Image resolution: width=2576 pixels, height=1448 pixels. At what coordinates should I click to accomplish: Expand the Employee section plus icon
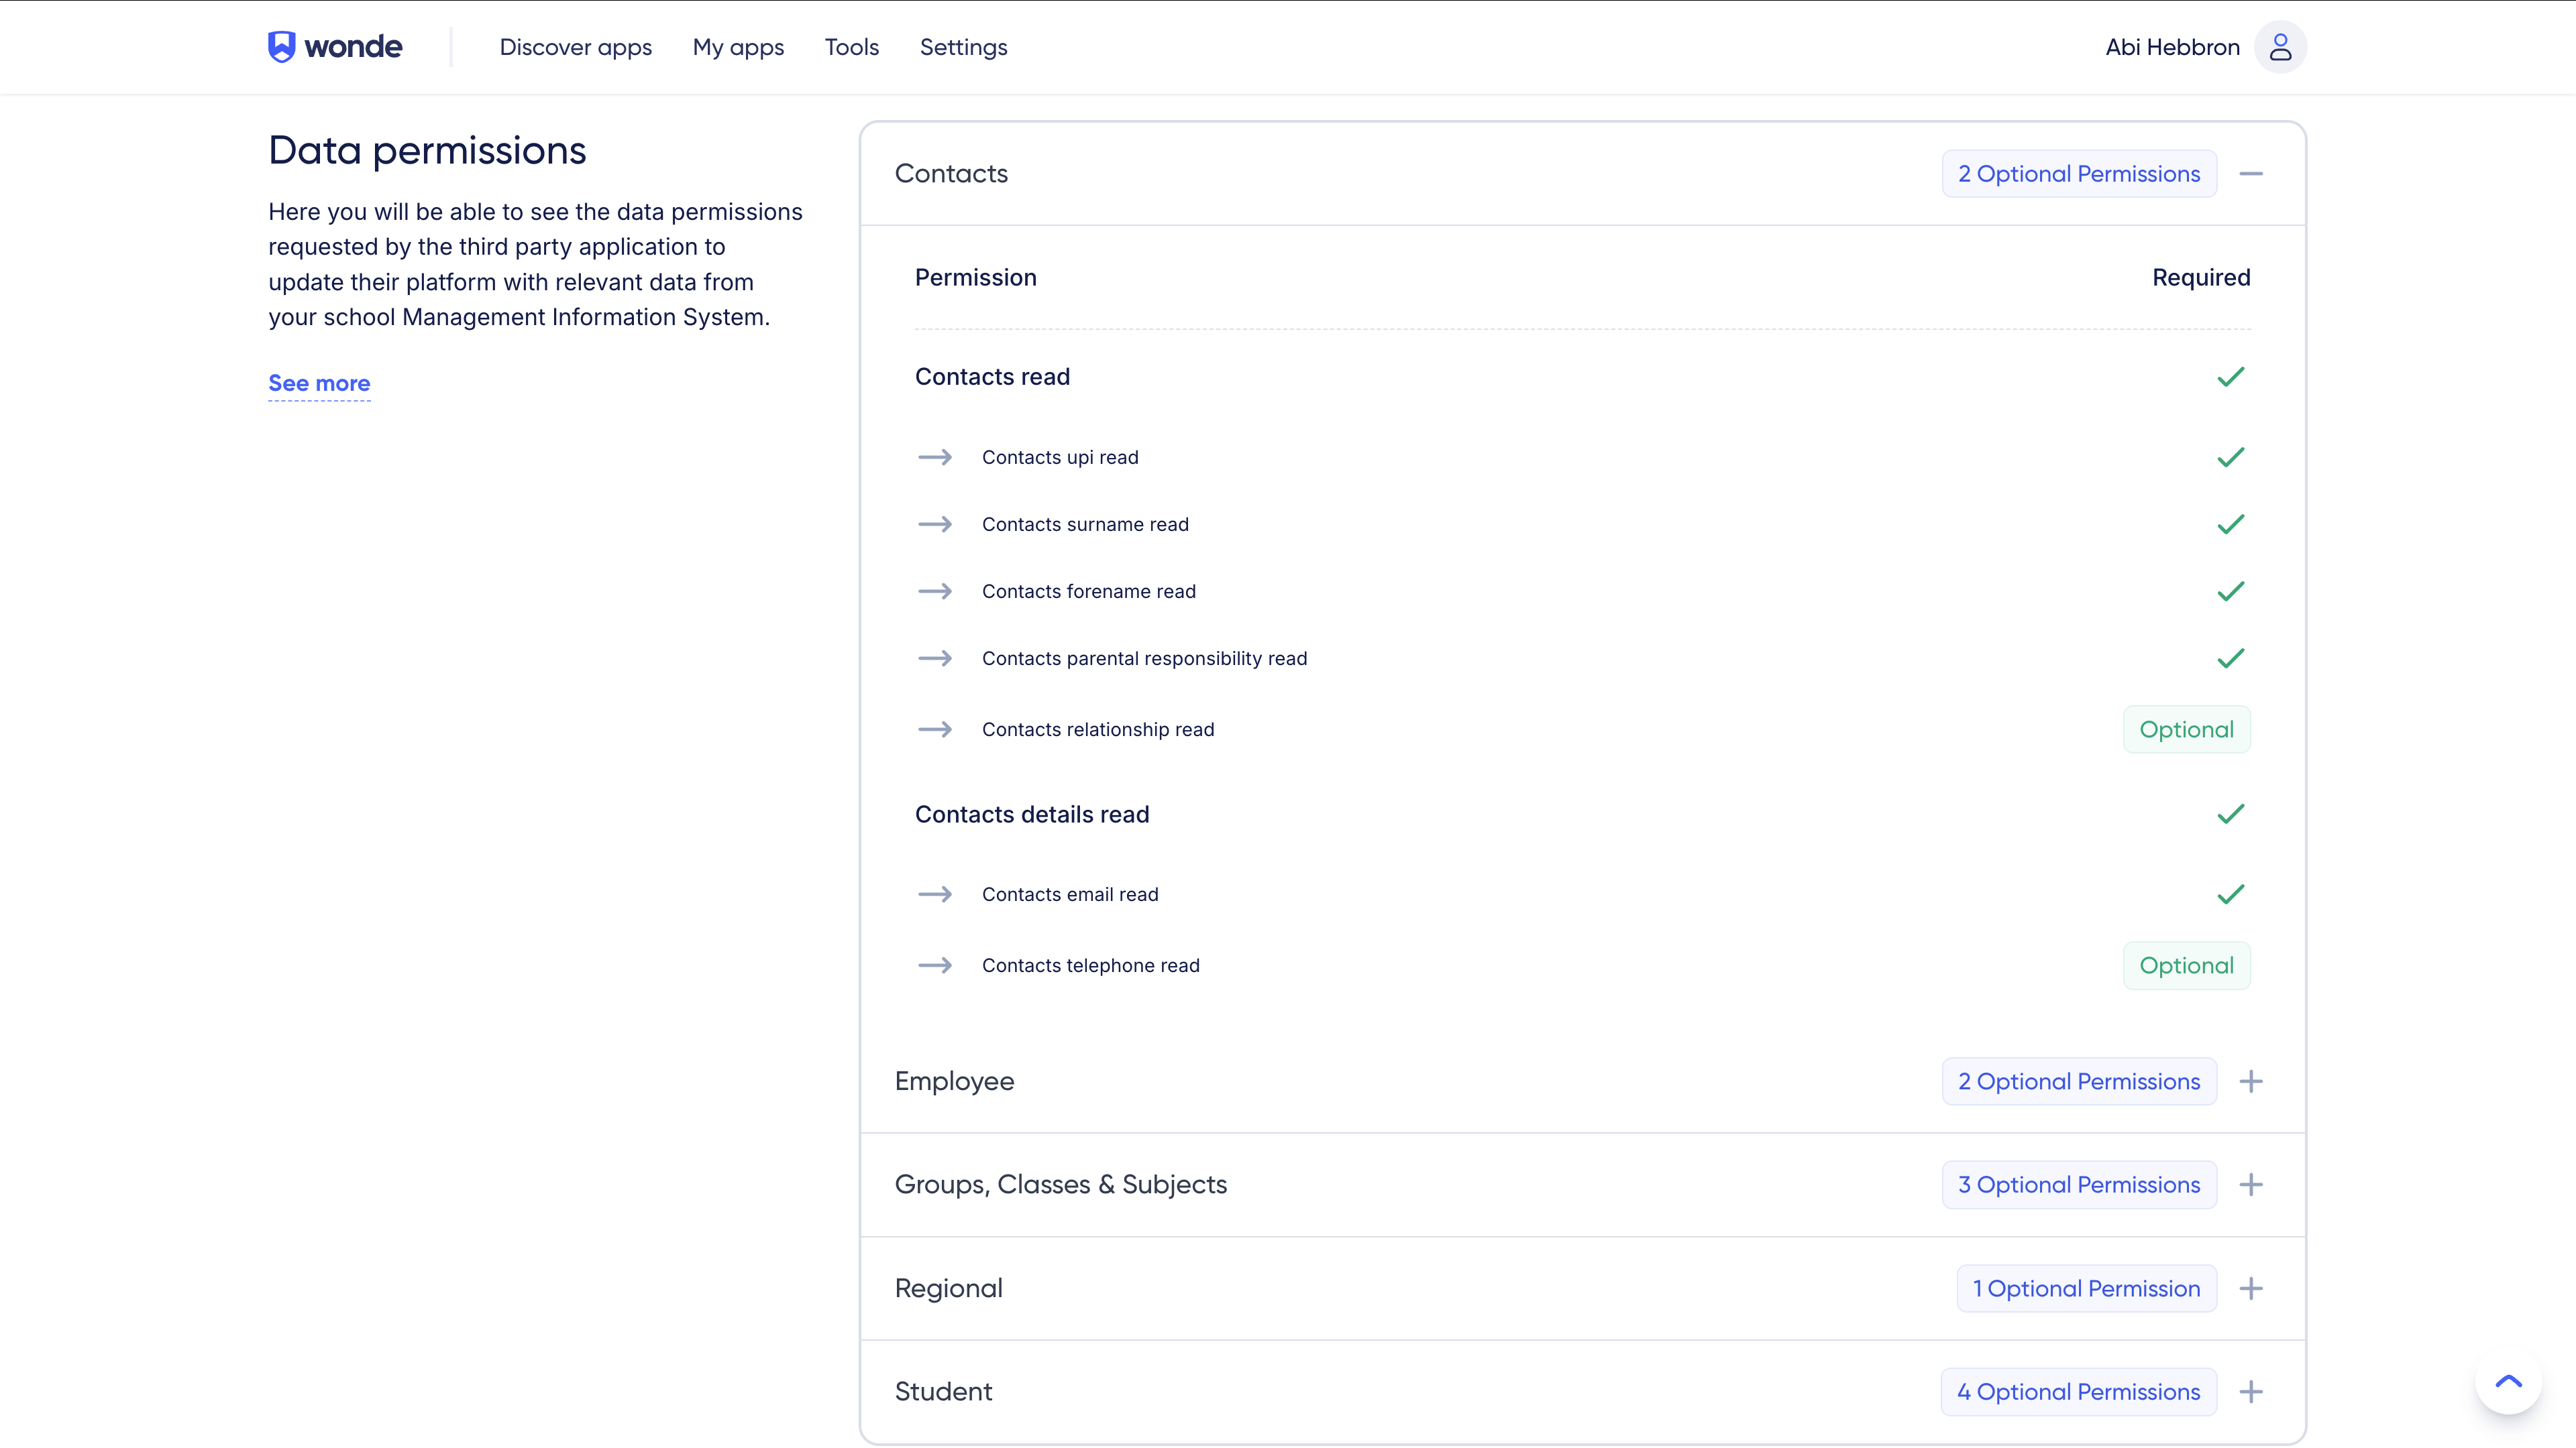click(2251, 1081)
